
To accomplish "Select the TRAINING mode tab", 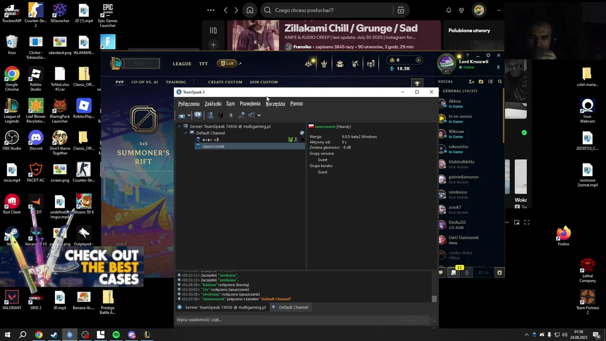I will 176,82.
